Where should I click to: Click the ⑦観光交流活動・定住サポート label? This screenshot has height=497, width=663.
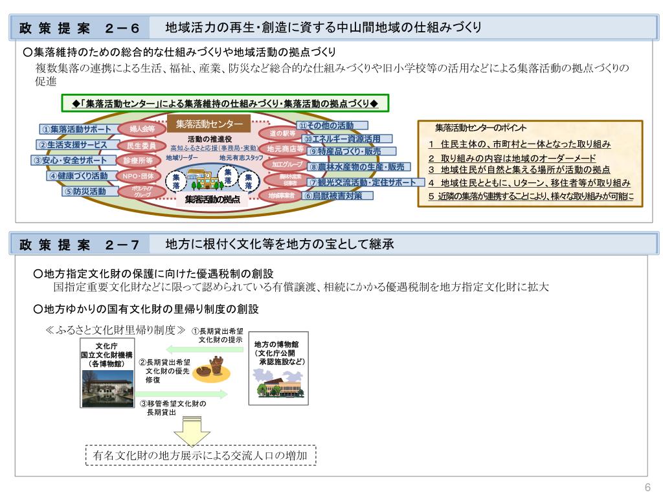366,182
